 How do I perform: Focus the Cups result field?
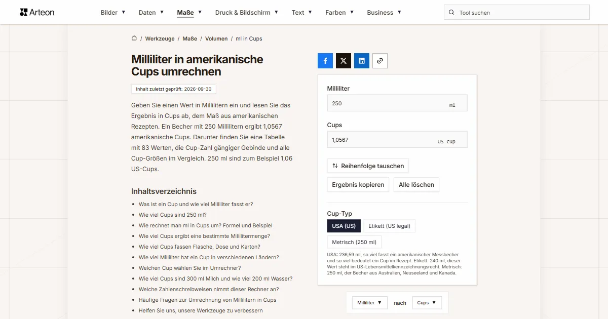(397, 140)
